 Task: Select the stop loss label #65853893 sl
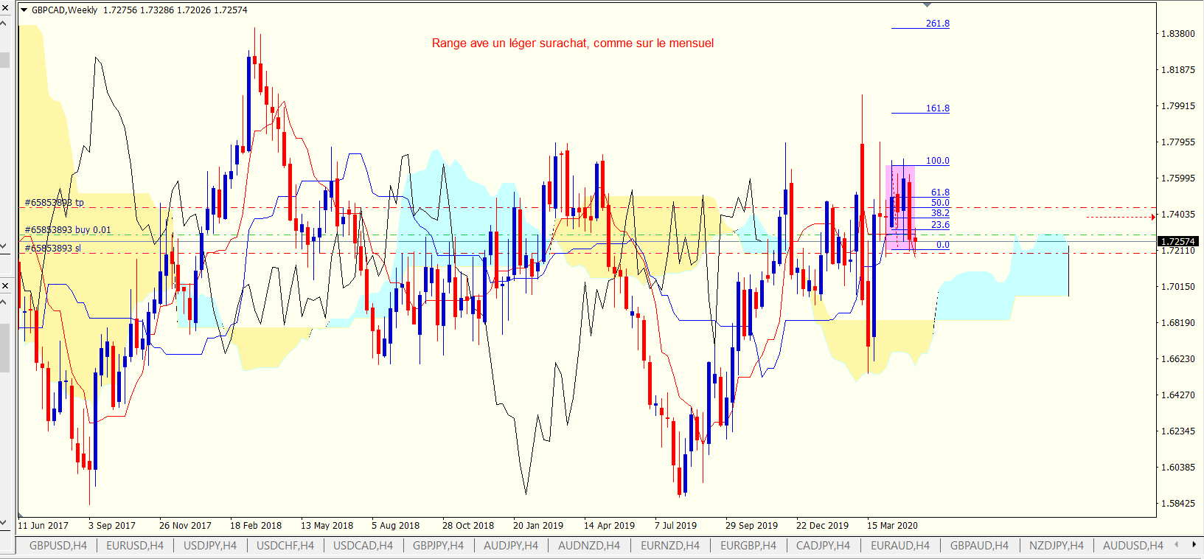pyautogui.click(x=52, y=249)
